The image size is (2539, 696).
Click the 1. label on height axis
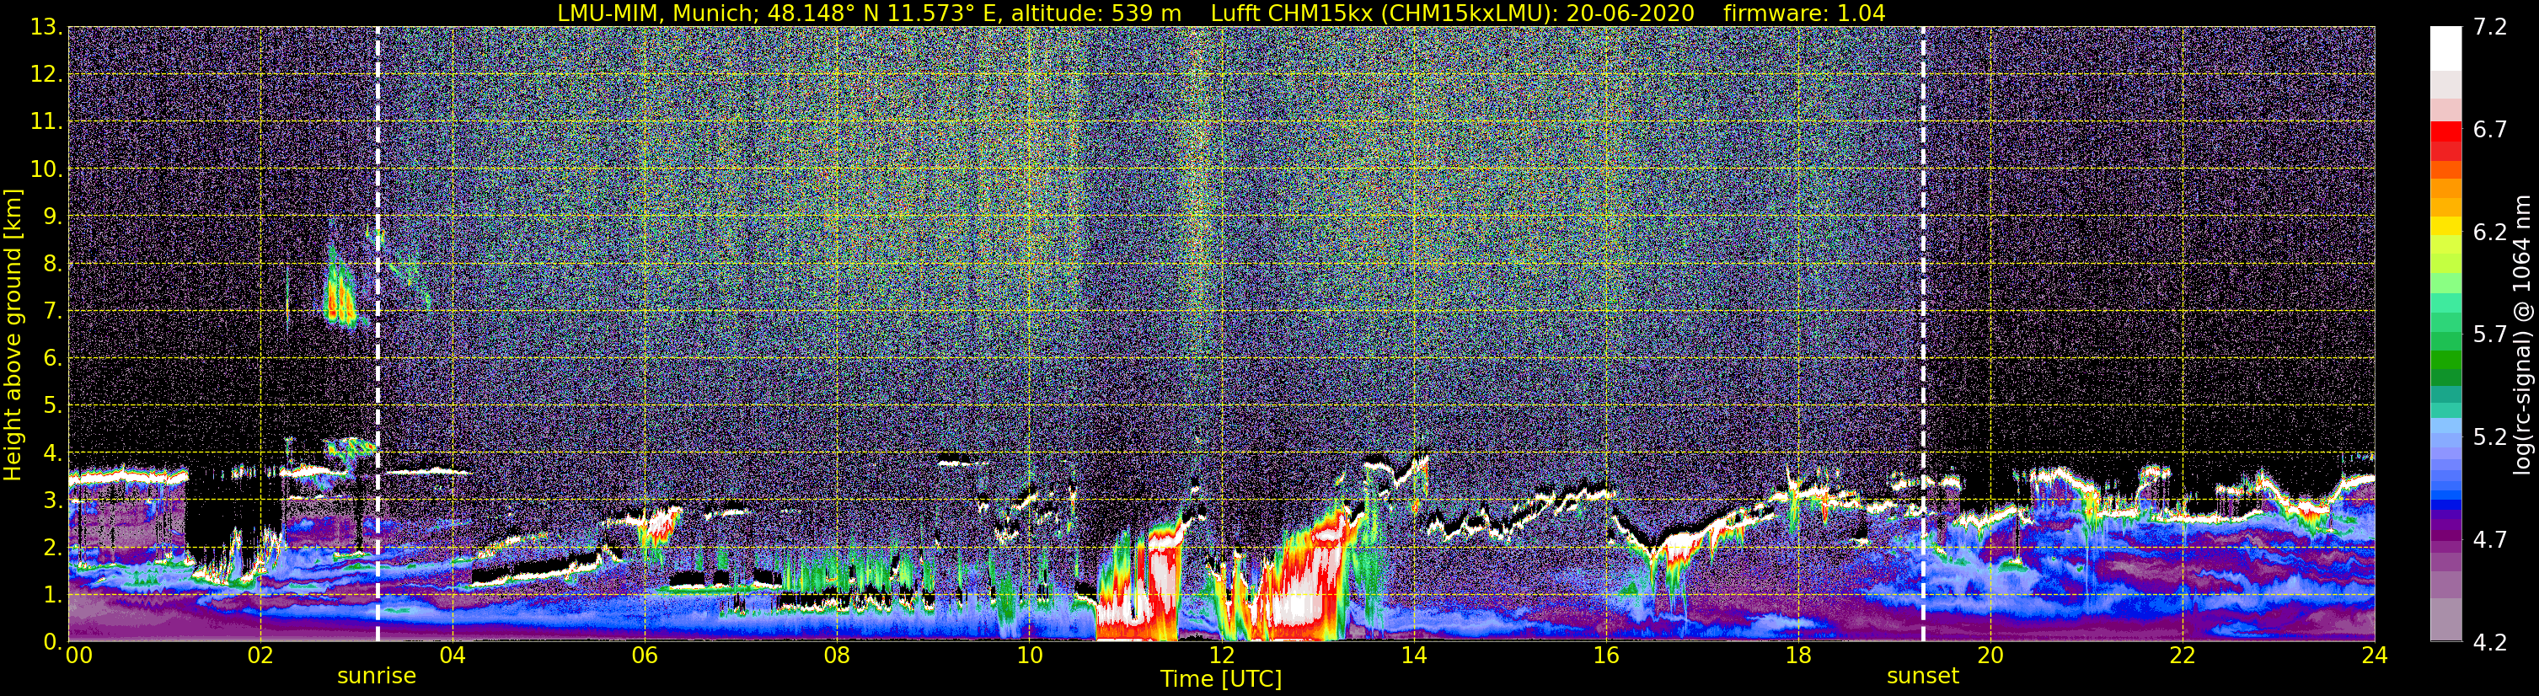52,594
